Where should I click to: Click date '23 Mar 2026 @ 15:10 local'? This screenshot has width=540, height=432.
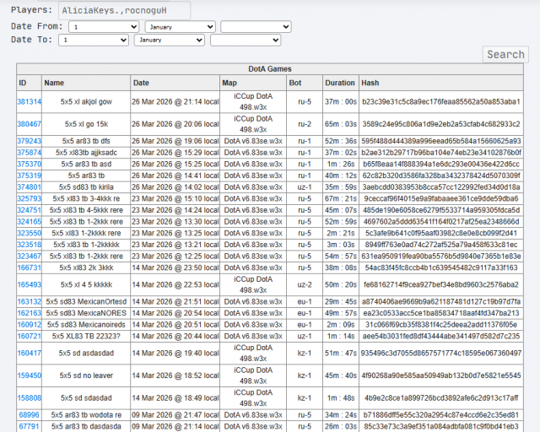click(x=175, y=199)
